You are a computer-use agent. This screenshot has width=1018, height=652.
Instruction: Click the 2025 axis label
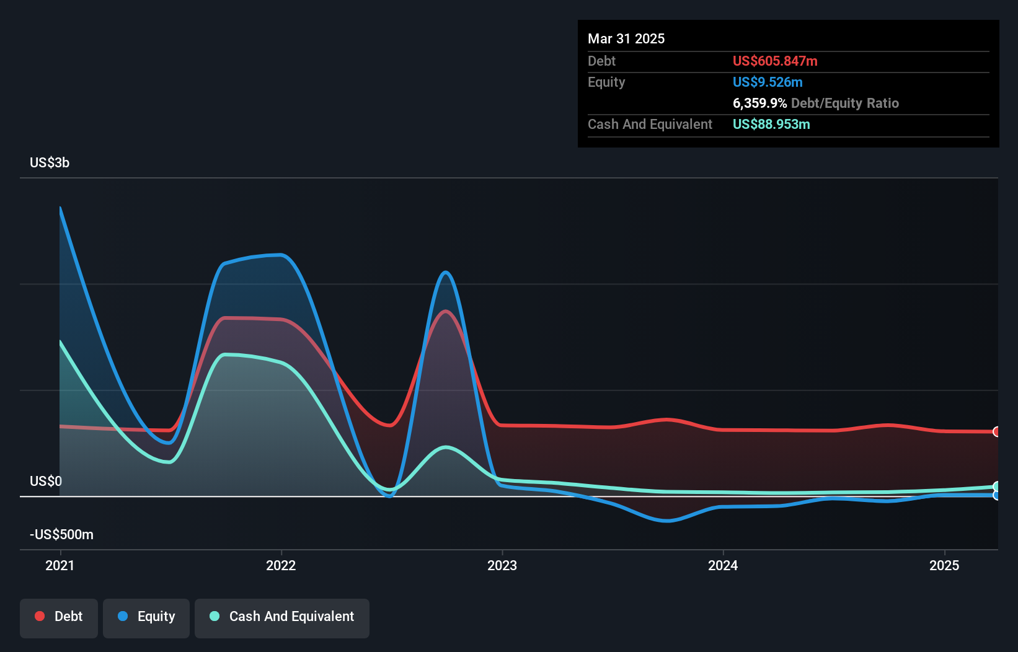[944, 565]
